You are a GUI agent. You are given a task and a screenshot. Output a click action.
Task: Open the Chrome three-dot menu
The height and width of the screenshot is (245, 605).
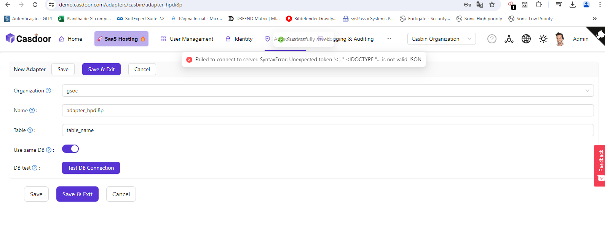[x=600, y=5]
